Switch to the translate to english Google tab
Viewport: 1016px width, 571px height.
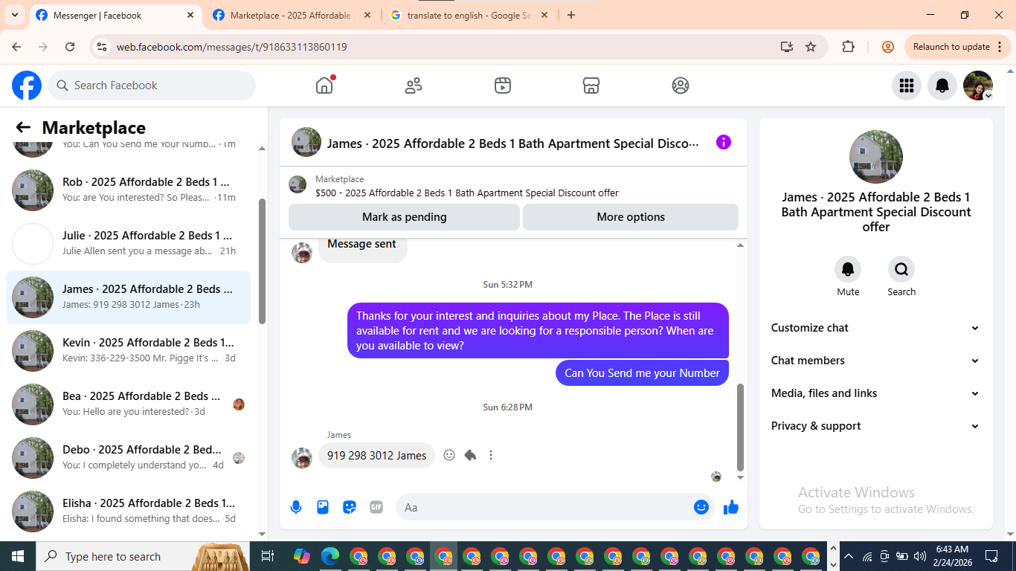(x=469, y=15)
